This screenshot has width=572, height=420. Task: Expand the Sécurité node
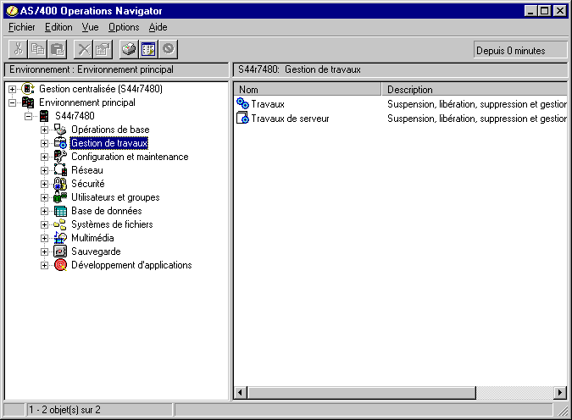click(x=44, y=184)
